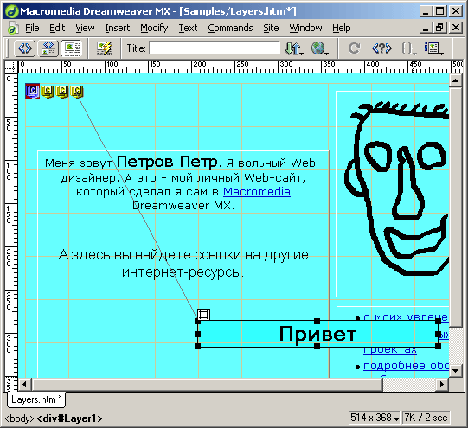Click the подробнее об link

(x=406, y=366)
